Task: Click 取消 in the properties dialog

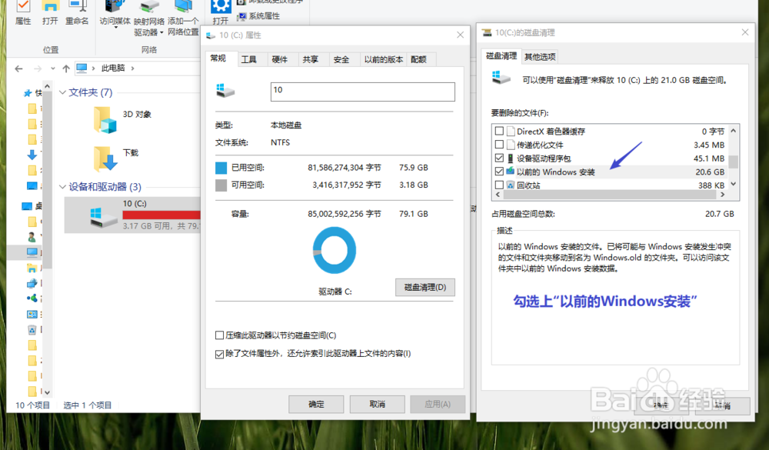Action: [377, 405]
